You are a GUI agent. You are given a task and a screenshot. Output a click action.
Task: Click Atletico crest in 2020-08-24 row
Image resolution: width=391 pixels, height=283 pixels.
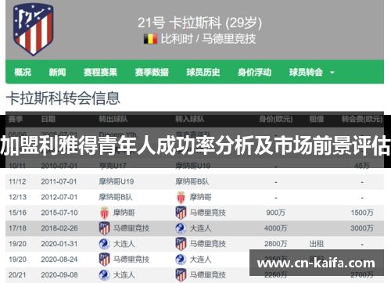pos(104,260)
